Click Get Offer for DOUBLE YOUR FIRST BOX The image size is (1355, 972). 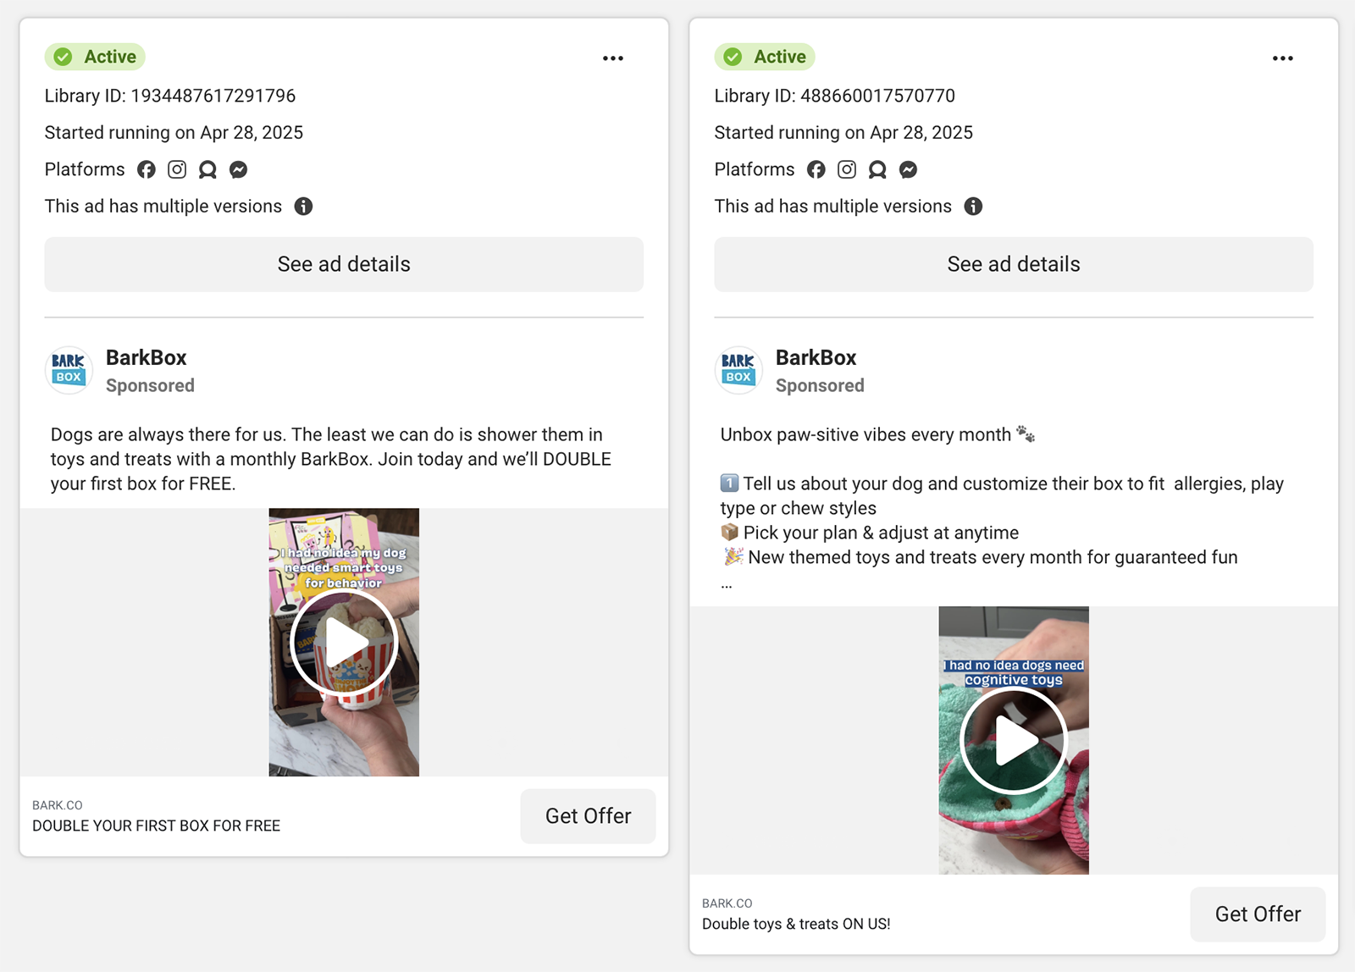point(588,816)
